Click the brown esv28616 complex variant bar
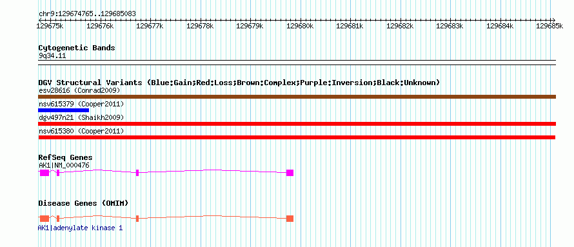 pyautogui.click(x=297, y=97)
